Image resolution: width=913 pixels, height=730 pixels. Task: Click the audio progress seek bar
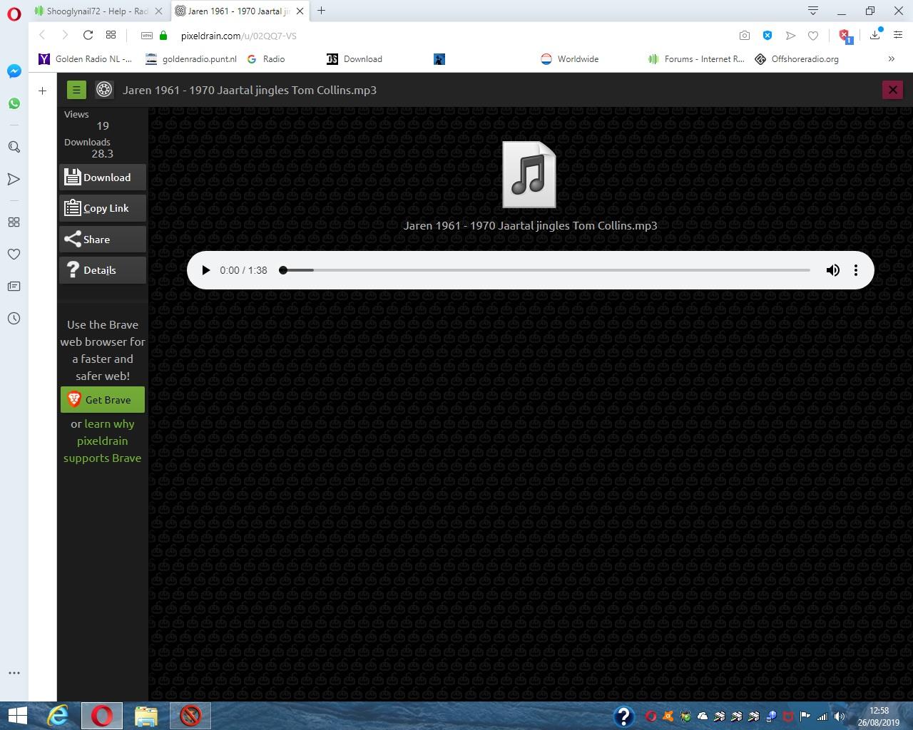pos(546,270)
